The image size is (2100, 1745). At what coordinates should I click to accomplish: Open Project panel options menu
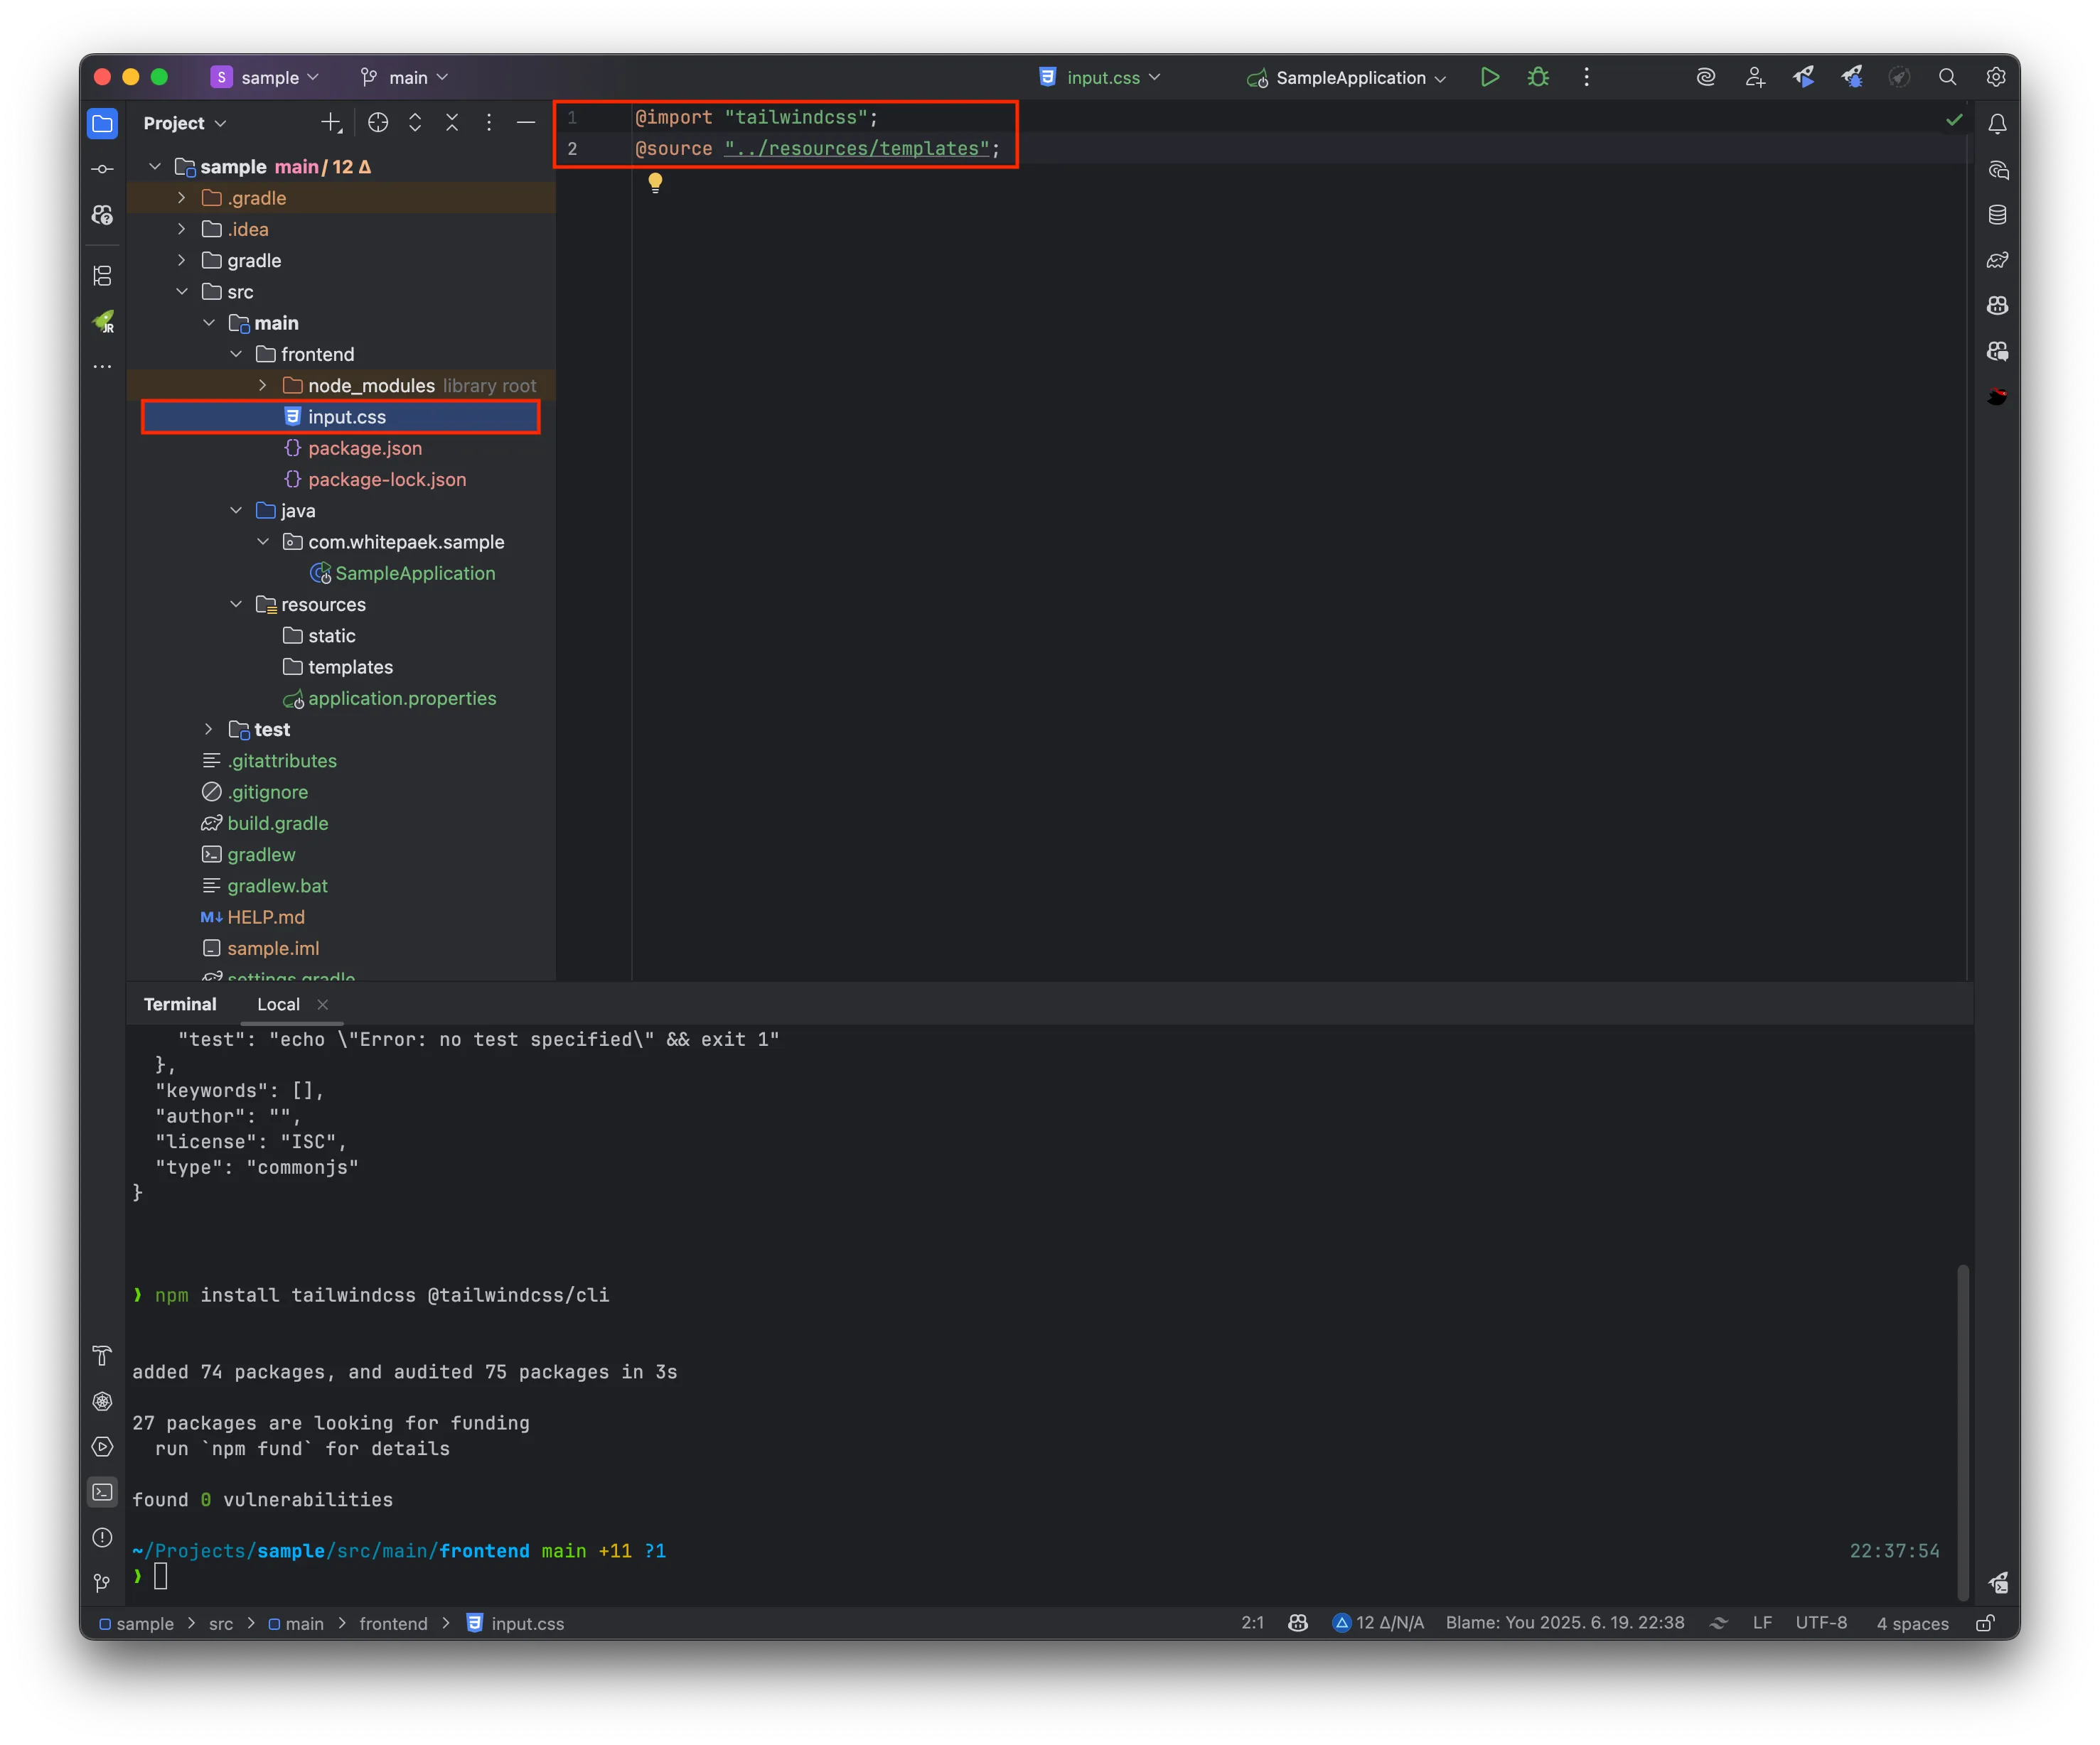pos(489,122)
